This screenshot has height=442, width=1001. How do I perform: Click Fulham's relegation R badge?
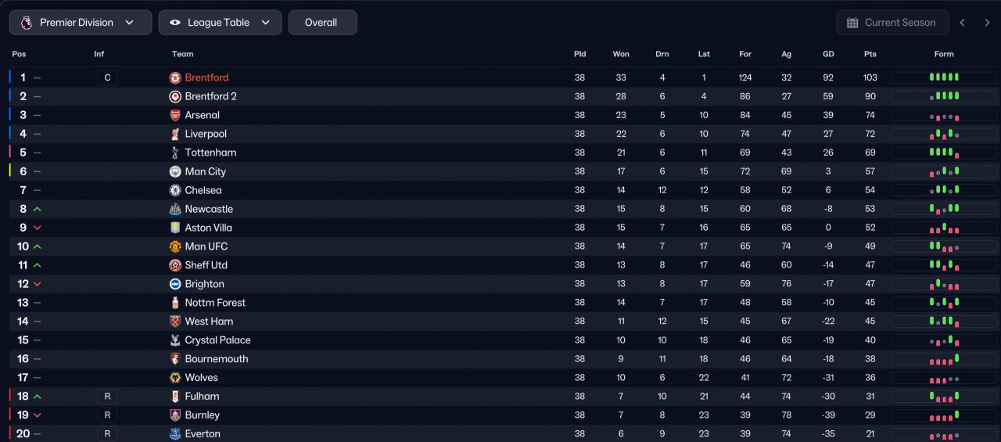coord(107,397)
